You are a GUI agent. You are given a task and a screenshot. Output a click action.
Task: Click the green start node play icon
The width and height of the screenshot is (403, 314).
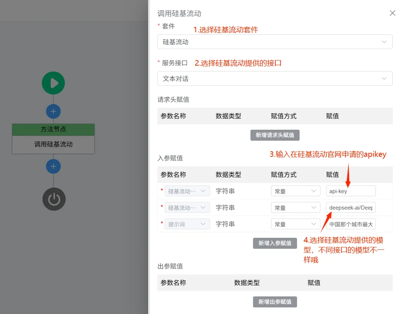(53, 83)
